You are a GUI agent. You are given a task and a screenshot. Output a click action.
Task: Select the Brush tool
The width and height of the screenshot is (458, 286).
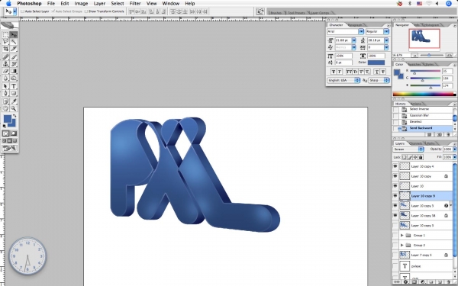14,57
